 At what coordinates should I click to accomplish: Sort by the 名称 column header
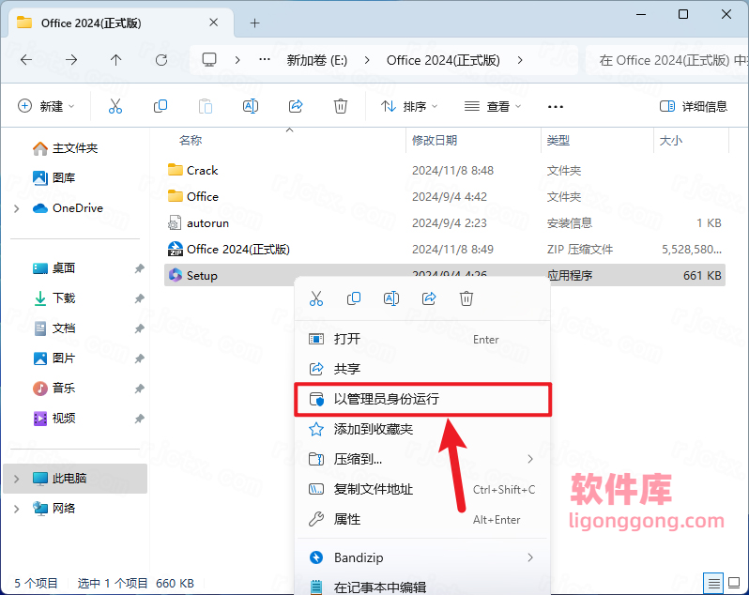click(191, 141)
